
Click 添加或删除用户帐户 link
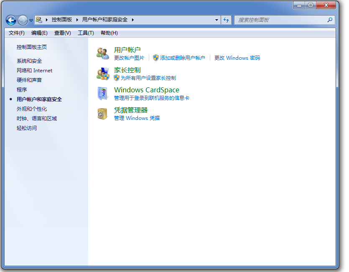pyautogui.click(x=183, y=58)
